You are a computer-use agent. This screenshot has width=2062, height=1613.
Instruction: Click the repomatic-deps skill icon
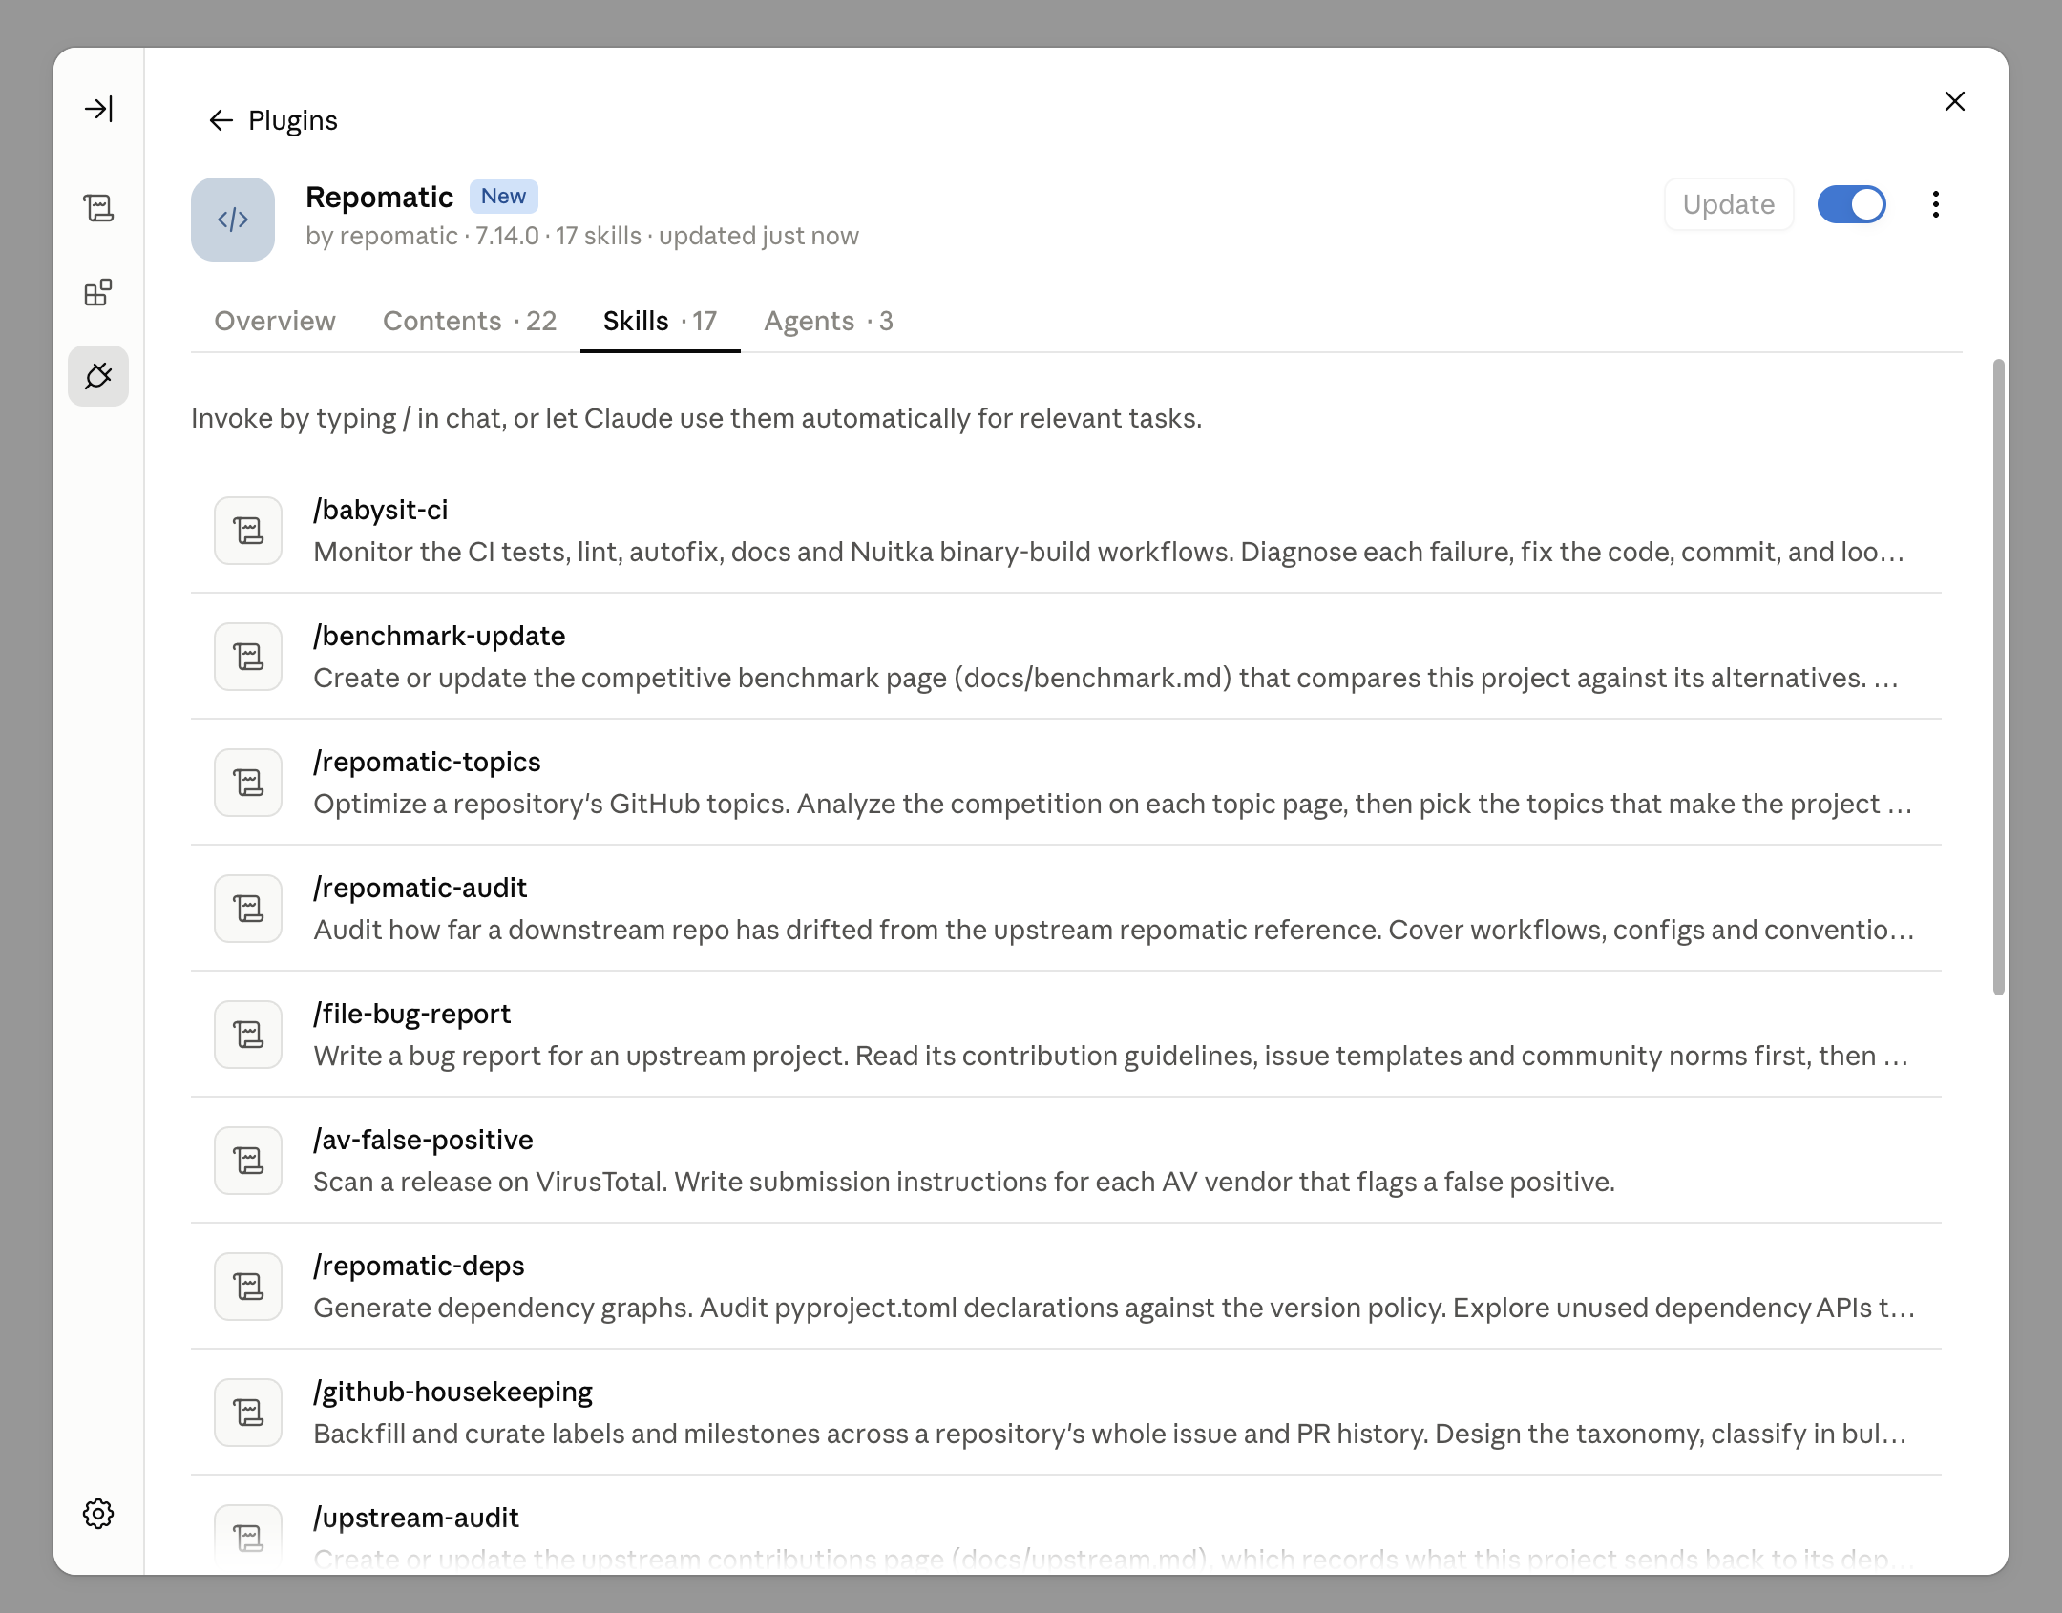point(248,1287)
